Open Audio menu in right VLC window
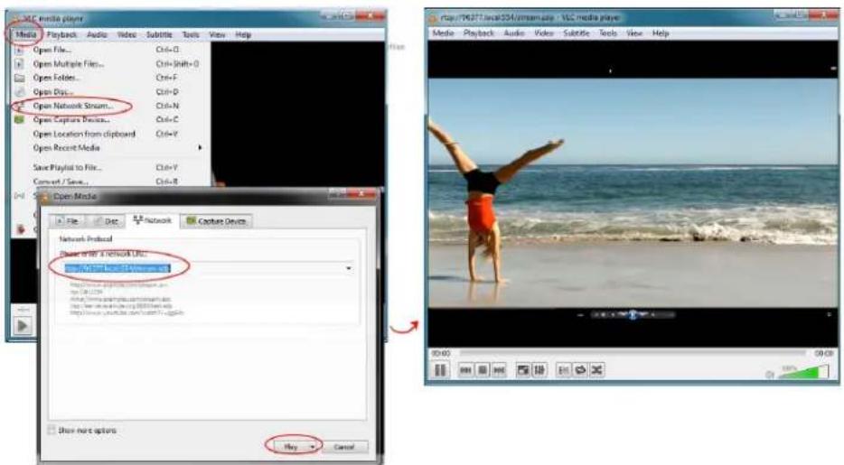This screenshot has width=844, height=465. pyautogui.click(x=514, y=33)
